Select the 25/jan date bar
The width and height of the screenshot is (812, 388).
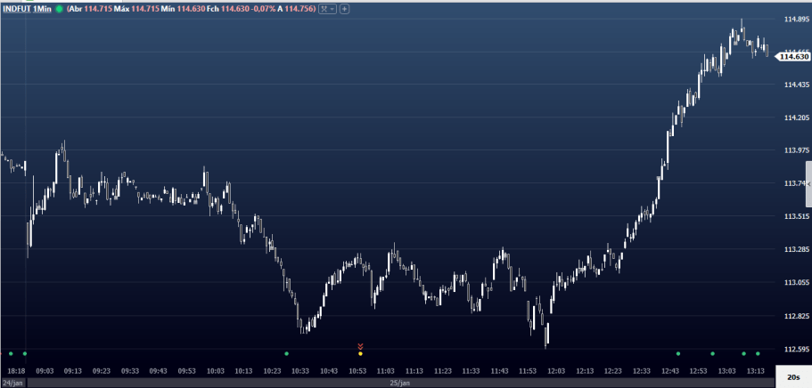[x=398, y=382]
